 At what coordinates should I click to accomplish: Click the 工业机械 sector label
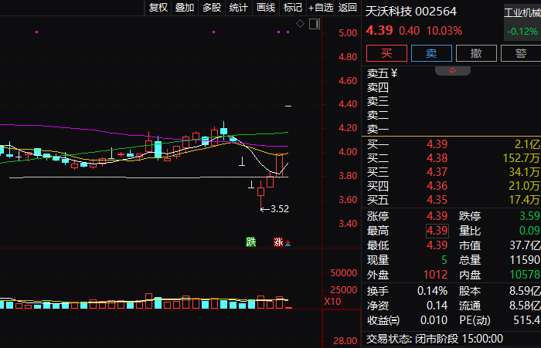(522, 13)
